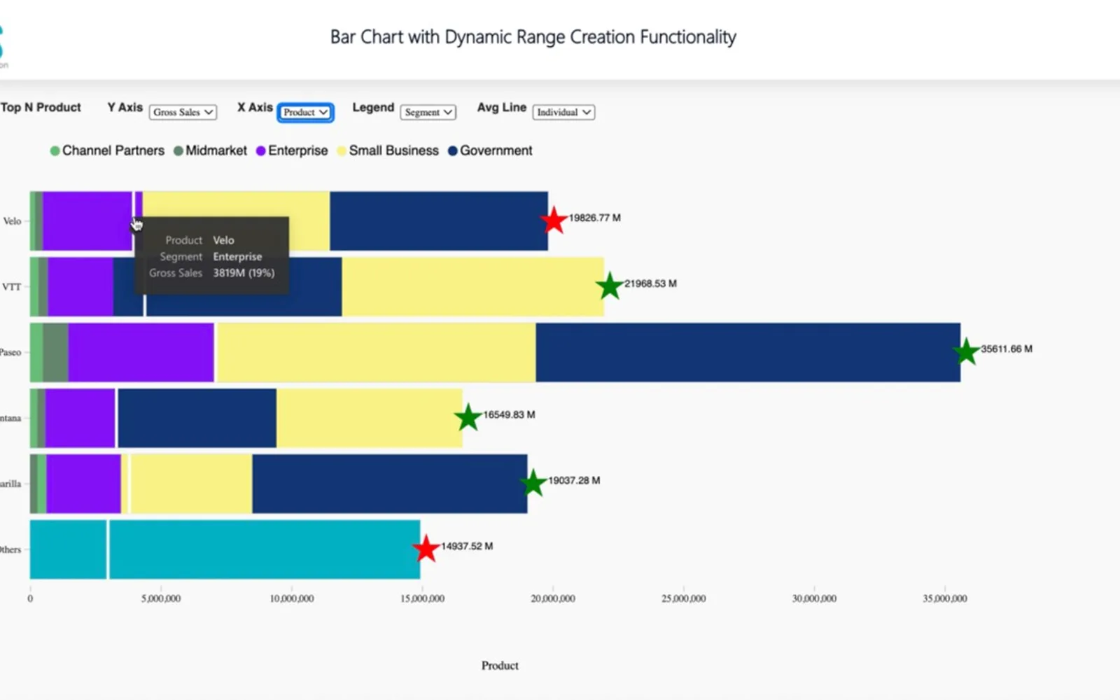
Task: Click the Government segment of Paseo bar
Action: coord(748,352)
